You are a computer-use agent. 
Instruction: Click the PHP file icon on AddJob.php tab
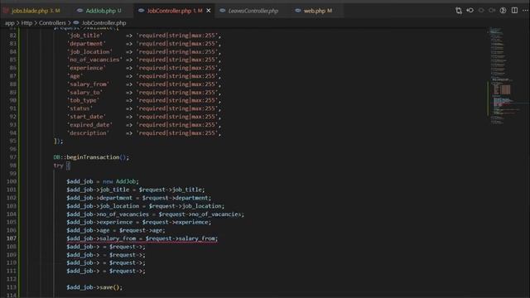coord(79,11)
